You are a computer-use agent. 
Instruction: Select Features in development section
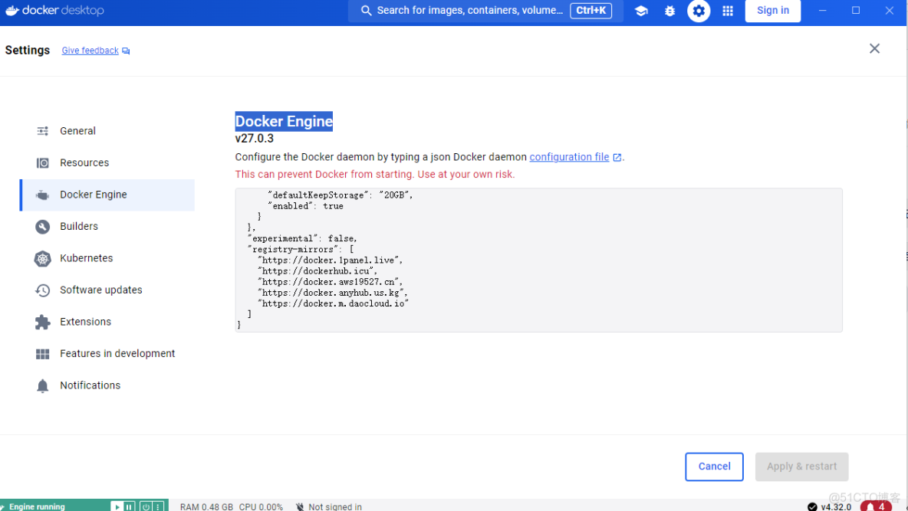click(x=117, y=353)
